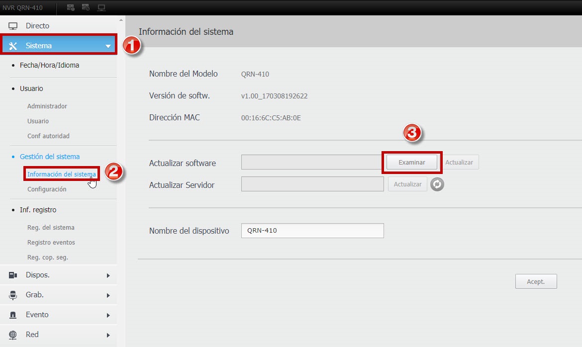Expand the Dispos. submenu arrow
582x347 pixels.
tap(108, 275)
